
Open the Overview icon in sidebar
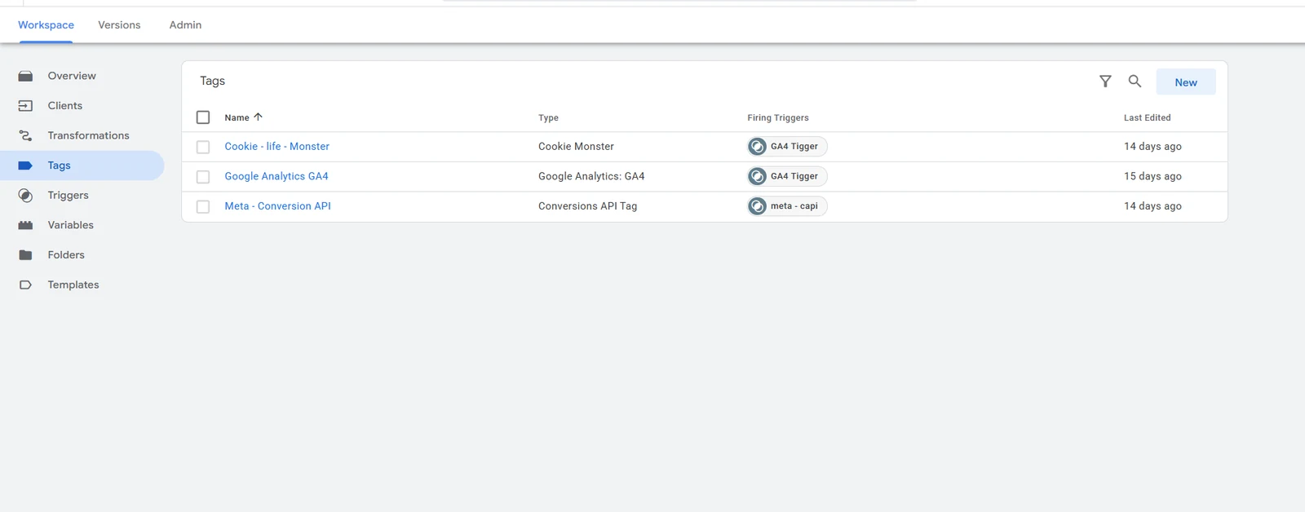pyautogui.click(x=25, y=76)
